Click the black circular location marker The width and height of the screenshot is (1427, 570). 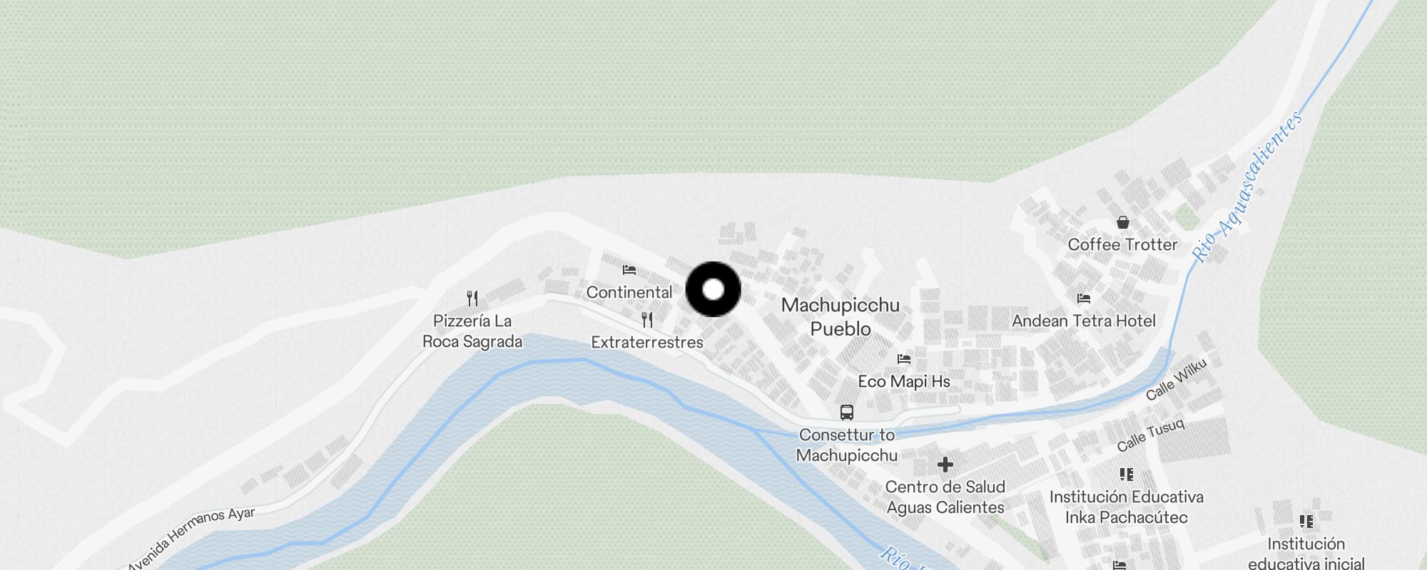713,289
